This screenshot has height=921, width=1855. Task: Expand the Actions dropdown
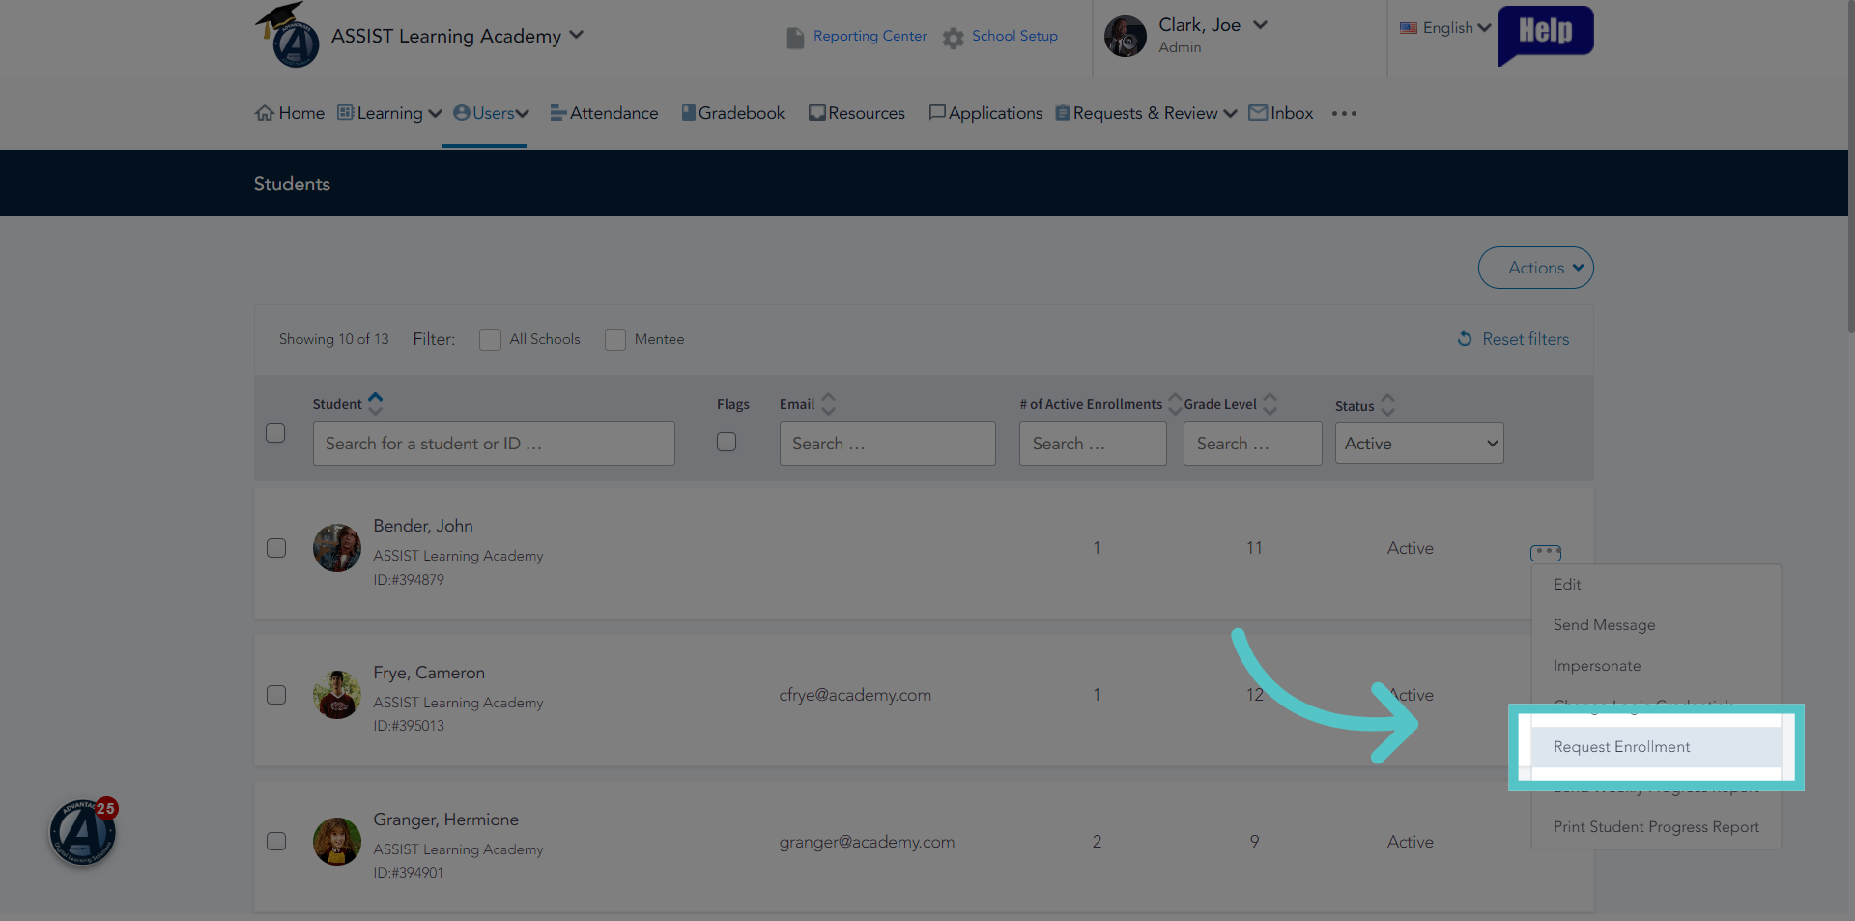[x=1535, y=268]
